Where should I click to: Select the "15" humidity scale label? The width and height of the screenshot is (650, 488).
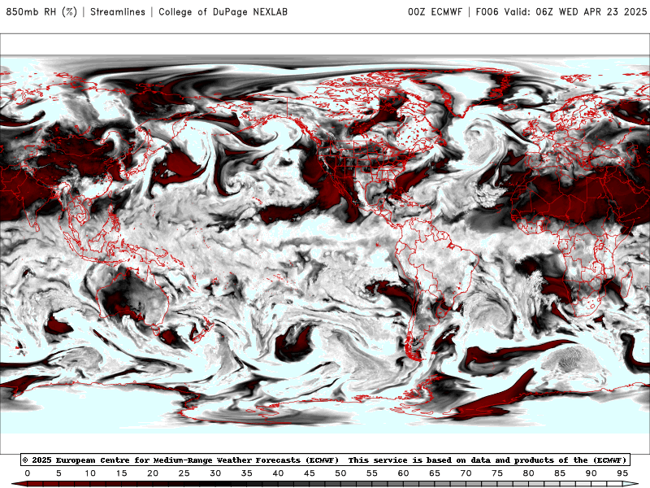(121, 473)
